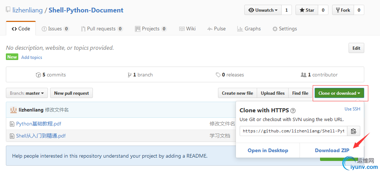This screenshot has height=173, width=380.
Task: Click the Projects board icon
Action: [x=138, y=29]
